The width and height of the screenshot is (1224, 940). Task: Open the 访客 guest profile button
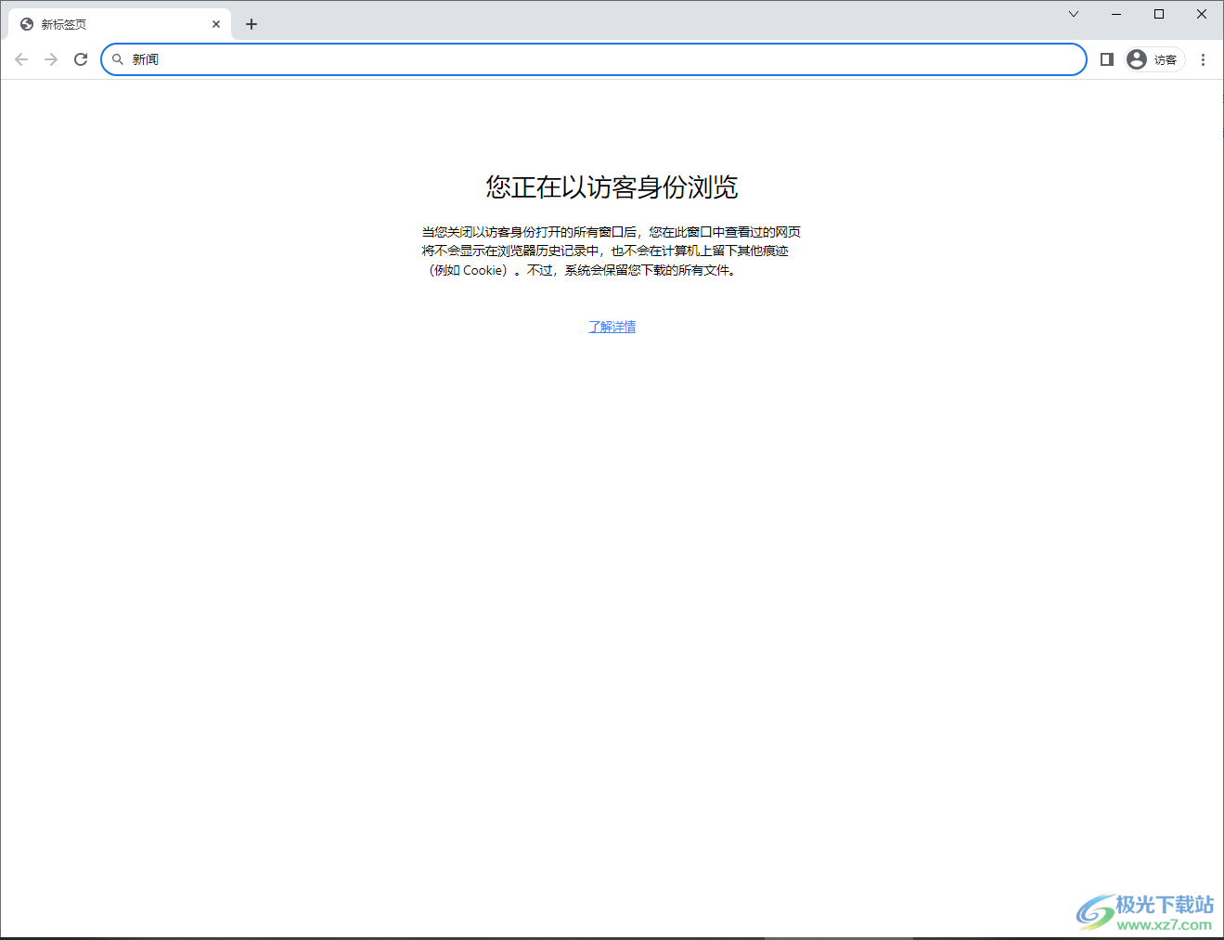point(1154,59)
